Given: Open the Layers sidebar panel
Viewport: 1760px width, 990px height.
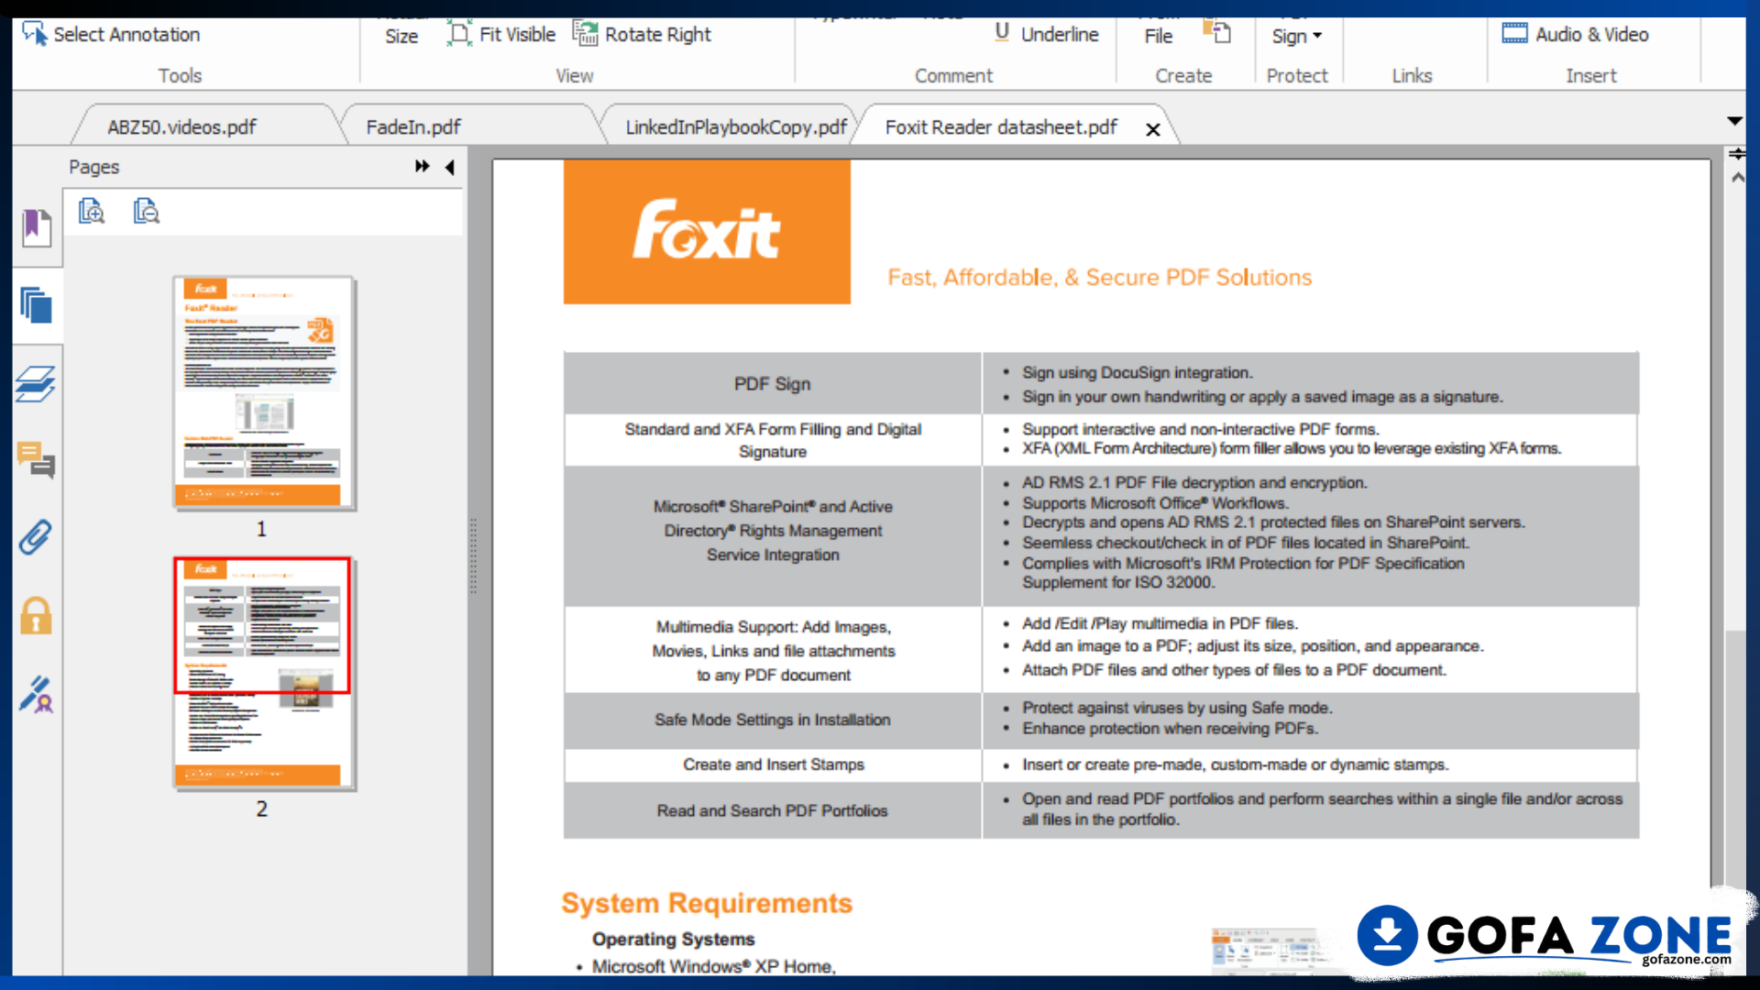Looking at the screenshot, I should pos(36,384).
